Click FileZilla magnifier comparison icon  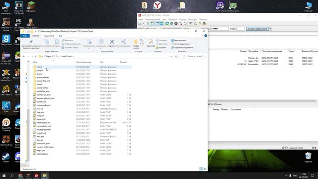[195, 23]
